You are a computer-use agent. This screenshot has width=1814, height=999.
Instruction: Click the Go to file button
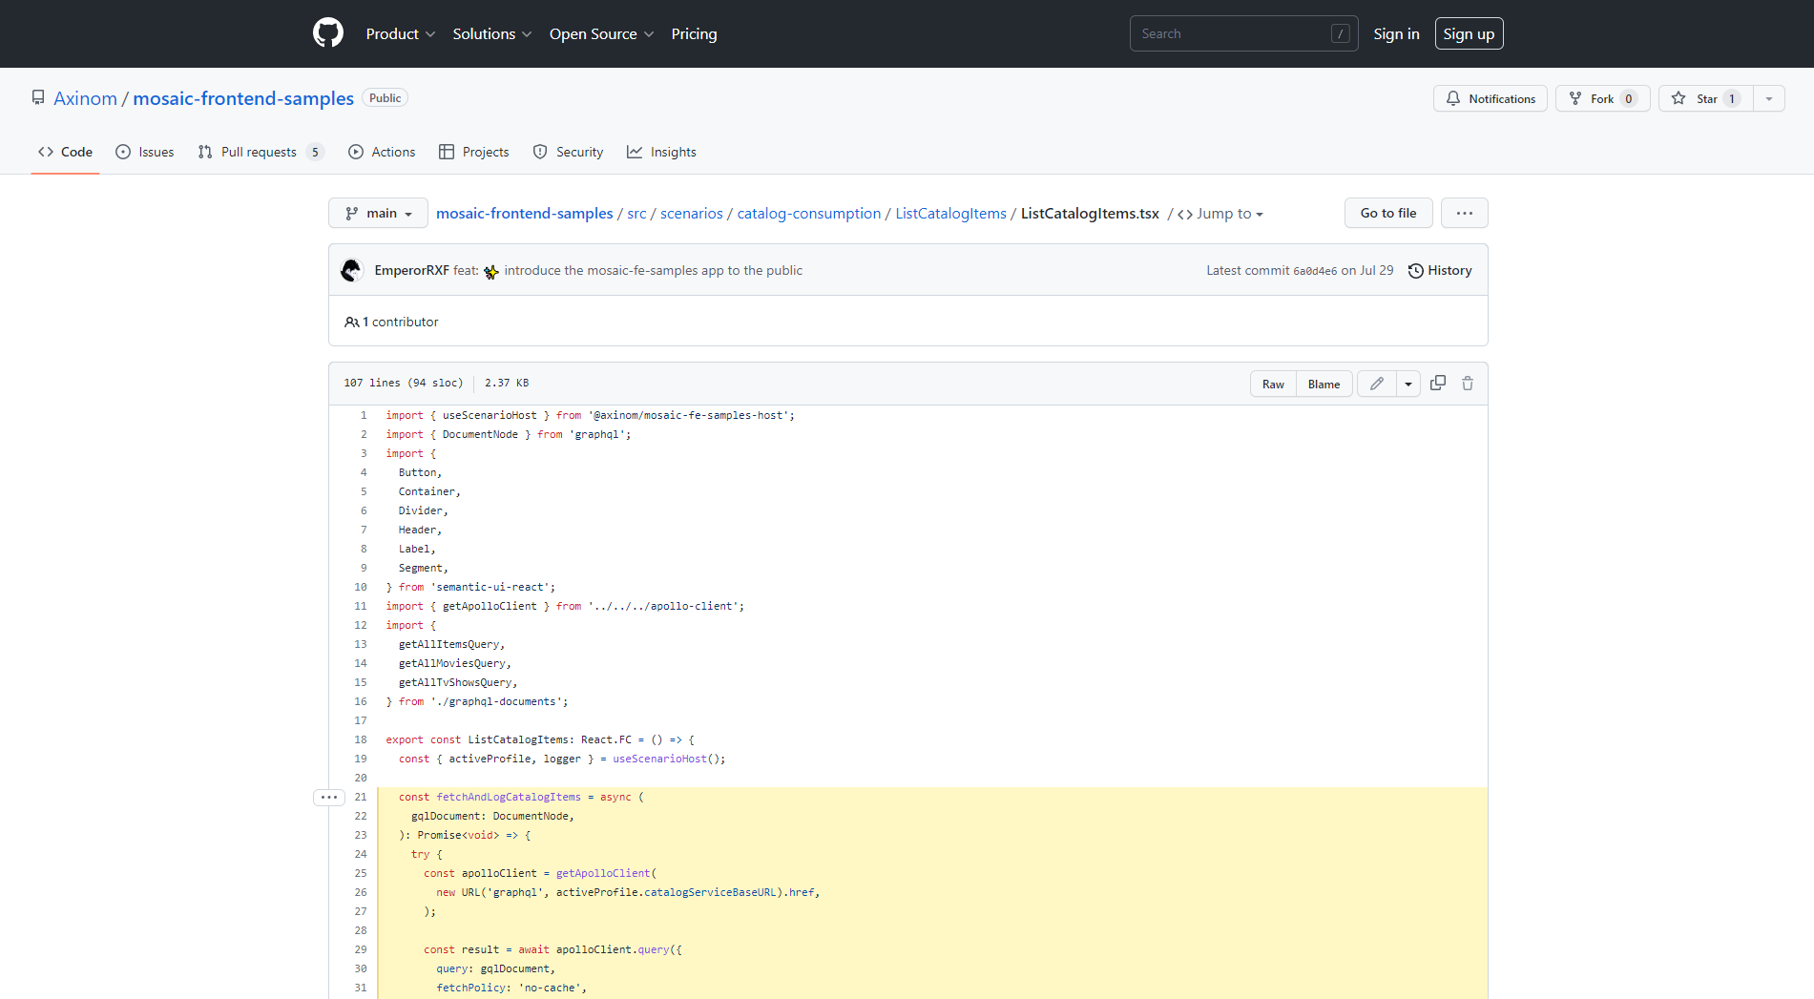click(x=1387, y=213)
